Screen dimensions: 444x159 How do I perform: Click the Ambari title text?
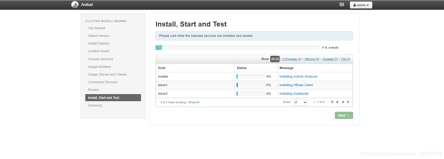tap(87, 5)
